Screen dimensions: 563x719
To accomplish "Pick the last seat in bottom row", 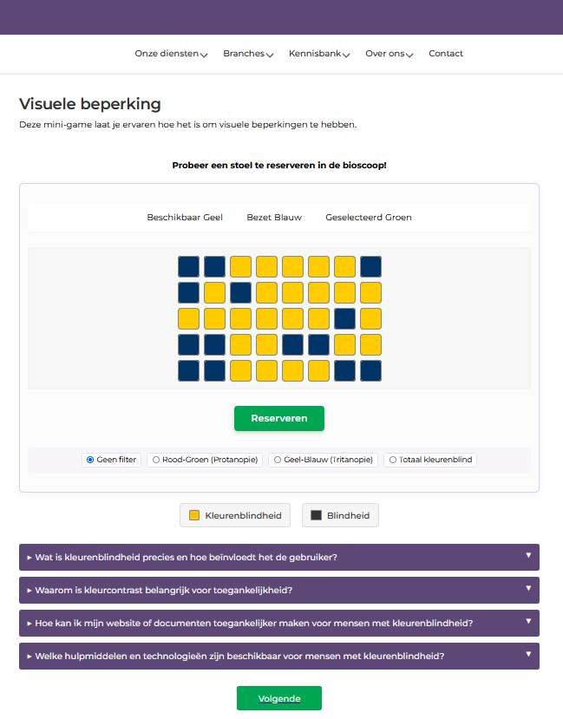I will pyautogui.click(x=370, y=370).
